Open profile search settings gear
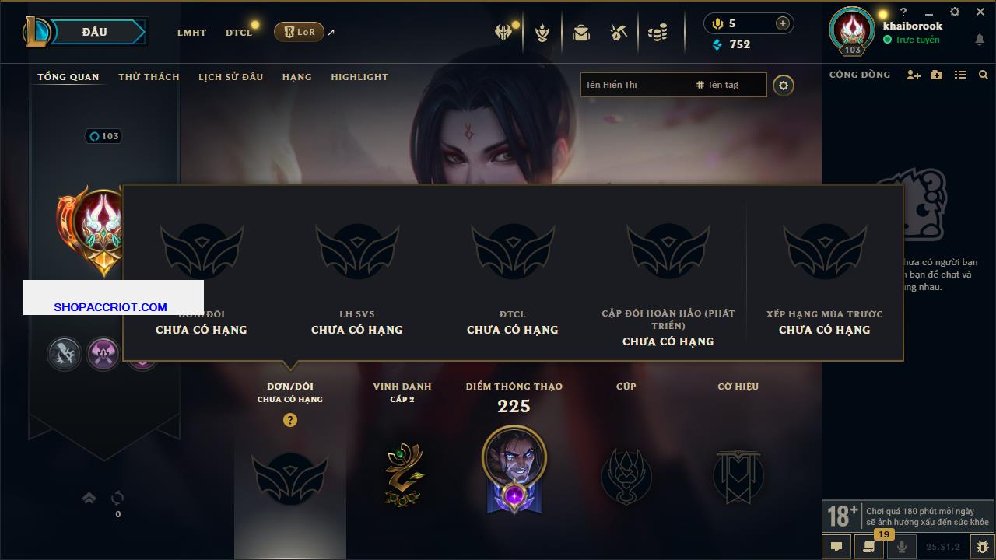The image size is (996, 560). click(784, 85)
